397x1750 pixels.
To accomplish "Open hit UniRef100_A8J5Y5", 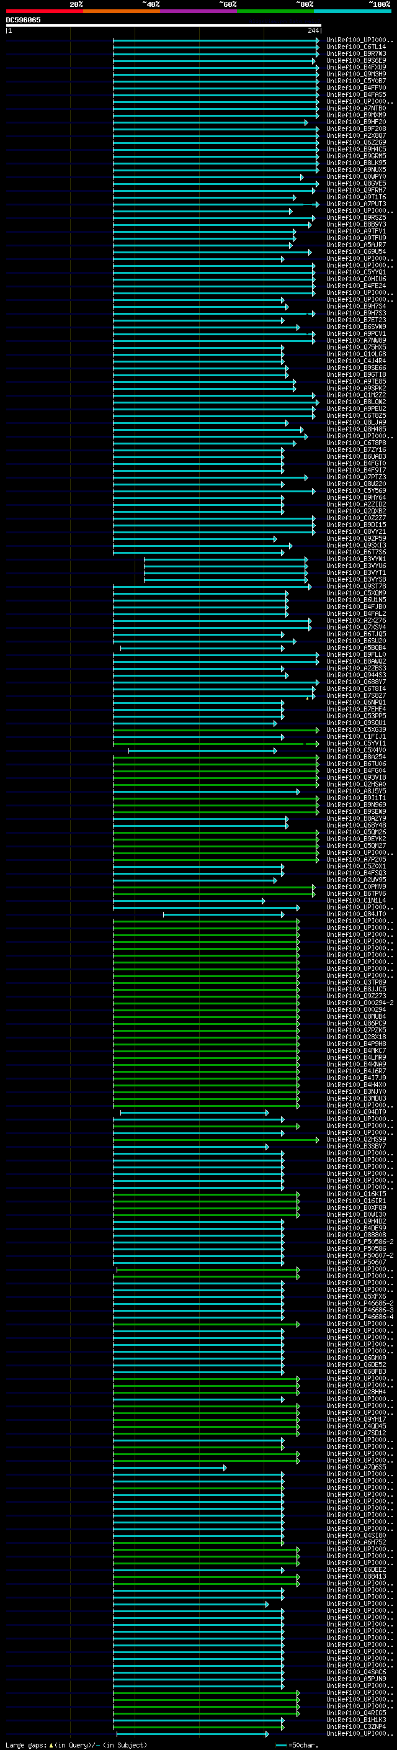I will point(356,791).
